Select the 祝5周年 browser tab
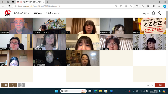This screenshot has width=168, height=94. (30, 2)
